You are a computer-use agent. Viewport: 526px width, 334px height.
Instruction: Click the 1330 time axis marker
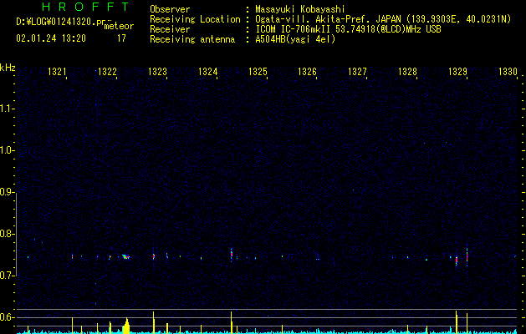coord(508,71)
